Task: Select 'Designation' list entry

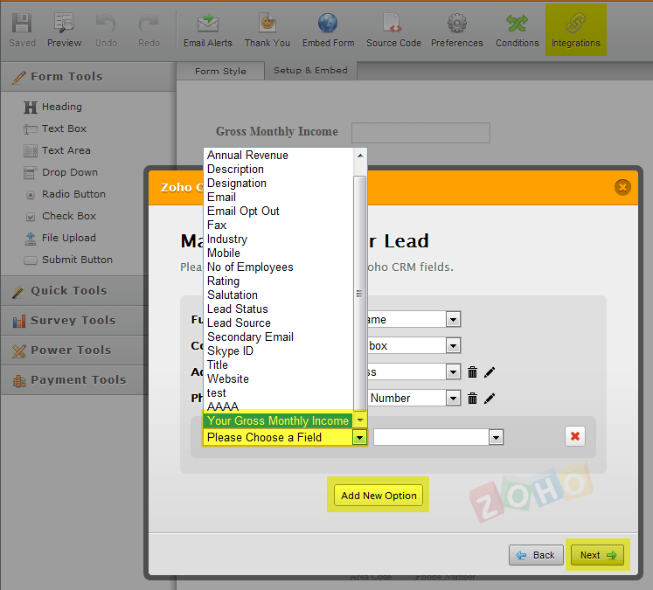Action: [278, 184]
